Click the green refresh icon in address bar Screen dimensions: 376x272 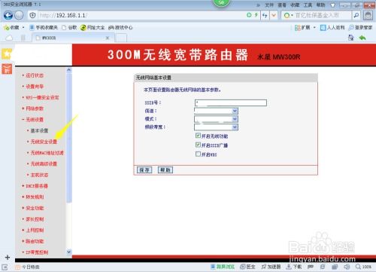pos(249,15)
